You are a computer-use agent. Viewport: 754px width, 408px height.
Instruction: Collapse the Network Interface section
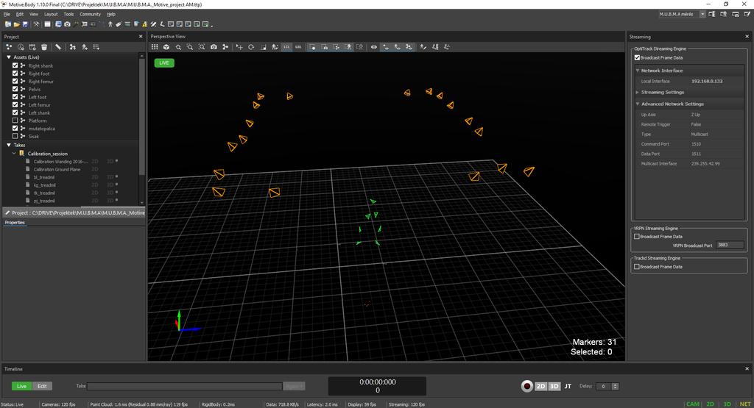(638, 71)
